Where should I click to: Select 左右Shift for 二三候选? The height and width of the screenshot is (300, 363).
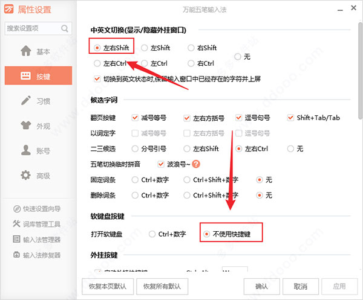pyautogui.click(x=187, y=148)
